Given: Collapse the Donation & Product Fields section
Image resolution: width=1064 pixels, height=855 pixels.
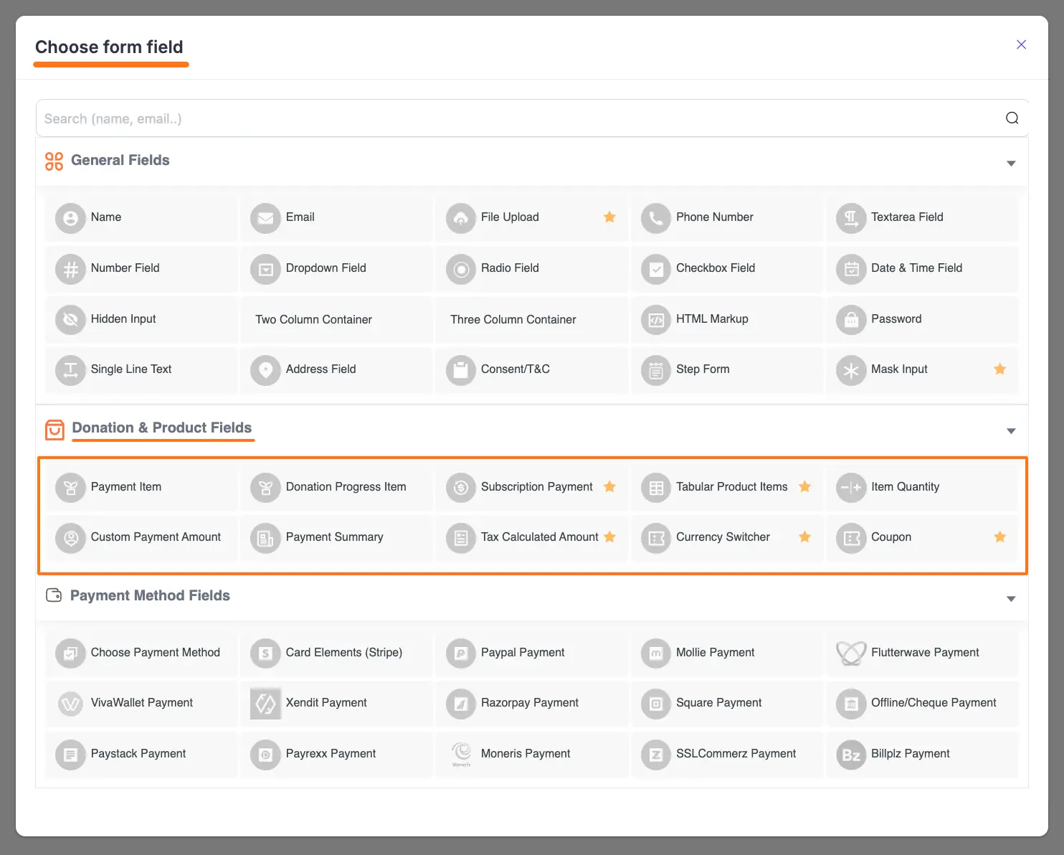Looking at the screenshot, I should (x=1011, y=431).
